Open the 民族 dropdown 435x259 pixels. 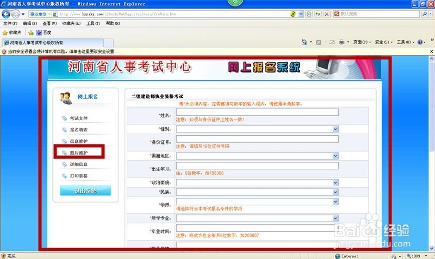[x=257, y=192]
